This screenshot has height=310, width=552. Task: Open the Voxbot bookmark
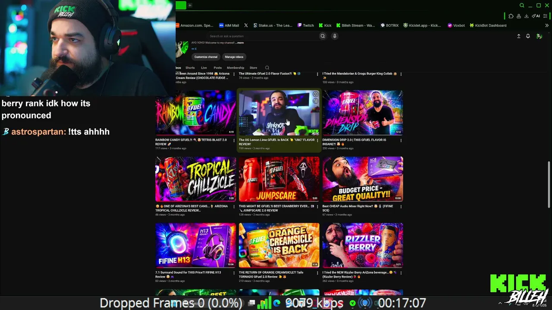(x=456, y=25)
